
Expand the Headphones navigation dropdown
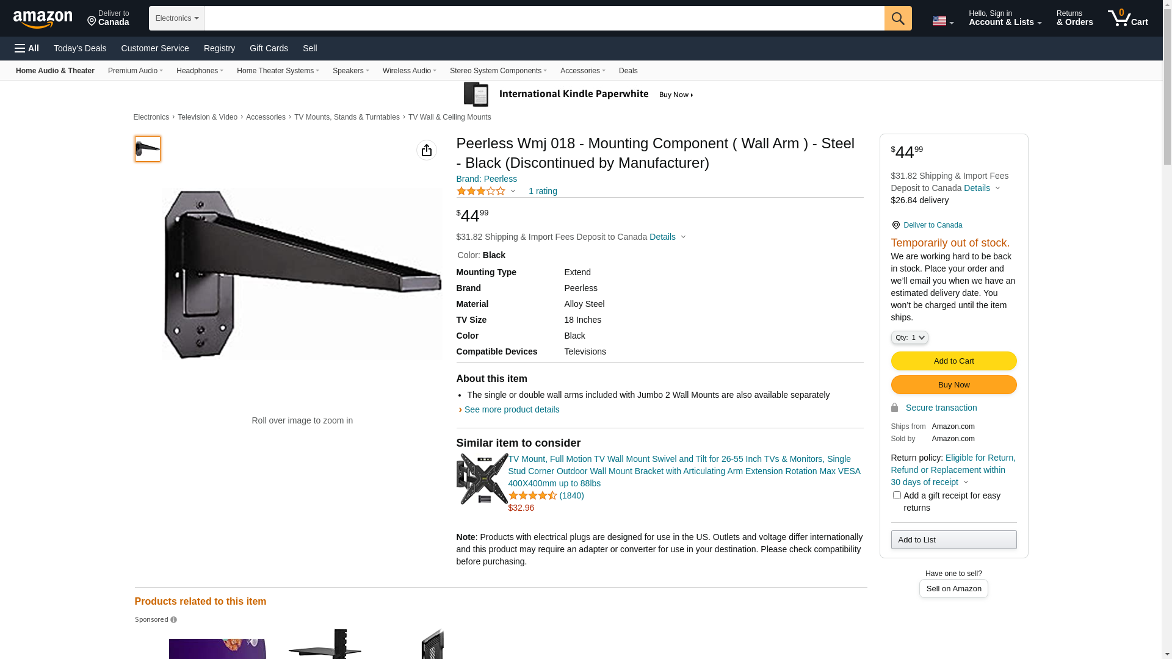tap(200, 71)
